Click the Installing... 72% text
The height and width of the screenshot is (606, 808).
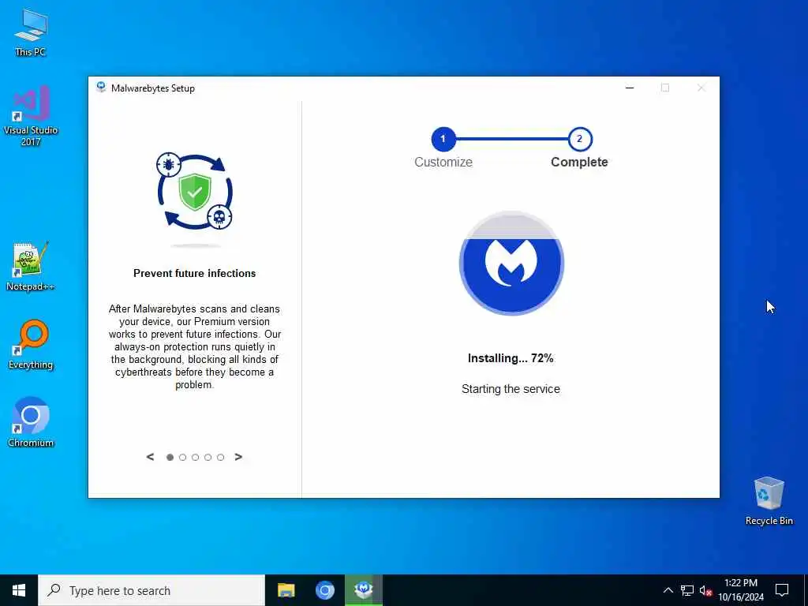tap(511, 358)
